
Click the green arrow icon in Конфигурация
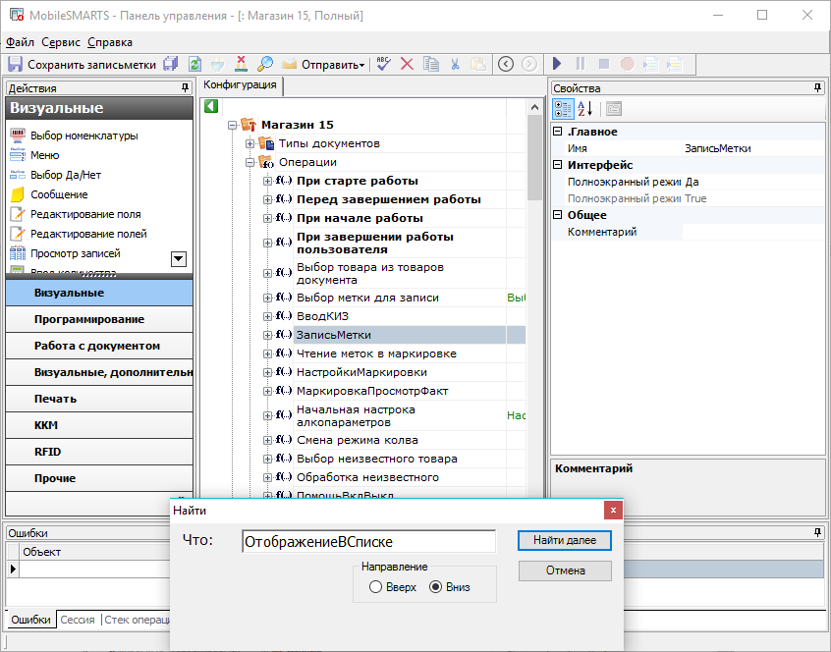coord(211,106)
